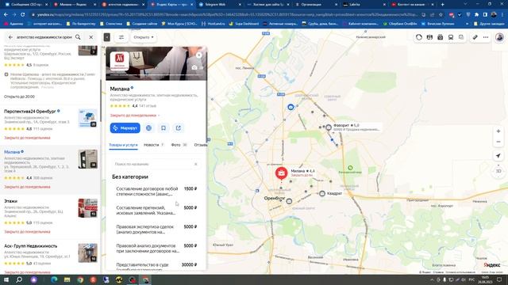Open the "Товары и услуги" tab
Image resolution: width=508 pixels, height=285 pixels.
coord(124,145)
